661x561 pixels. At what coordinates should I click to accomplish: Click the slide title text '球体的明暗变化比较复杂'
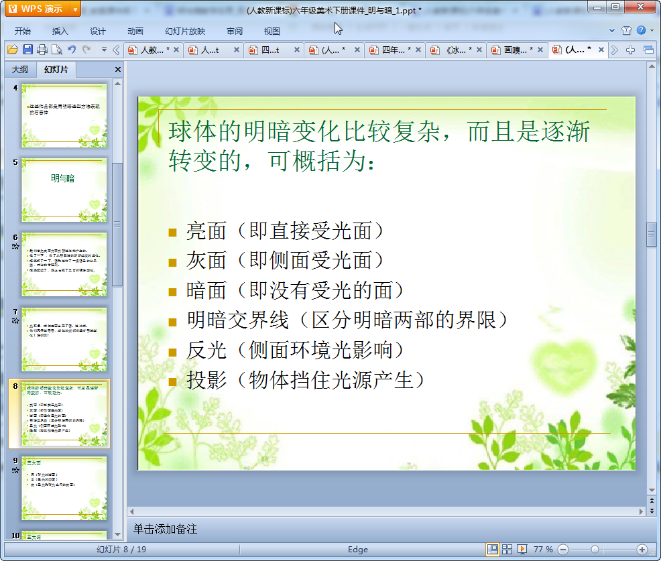(x=304, y=131)
